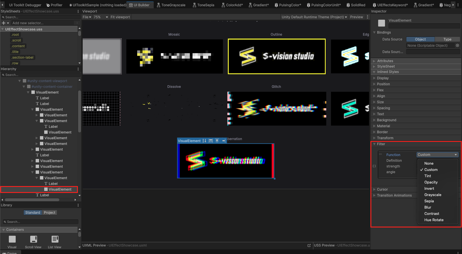Collapse the Filter section
Screen dimensions: 462x254
[374, 144]
